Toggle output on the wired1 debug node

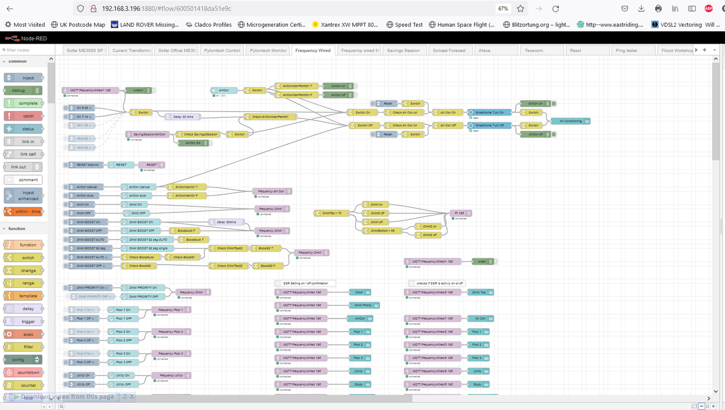[x=153, y=91]
